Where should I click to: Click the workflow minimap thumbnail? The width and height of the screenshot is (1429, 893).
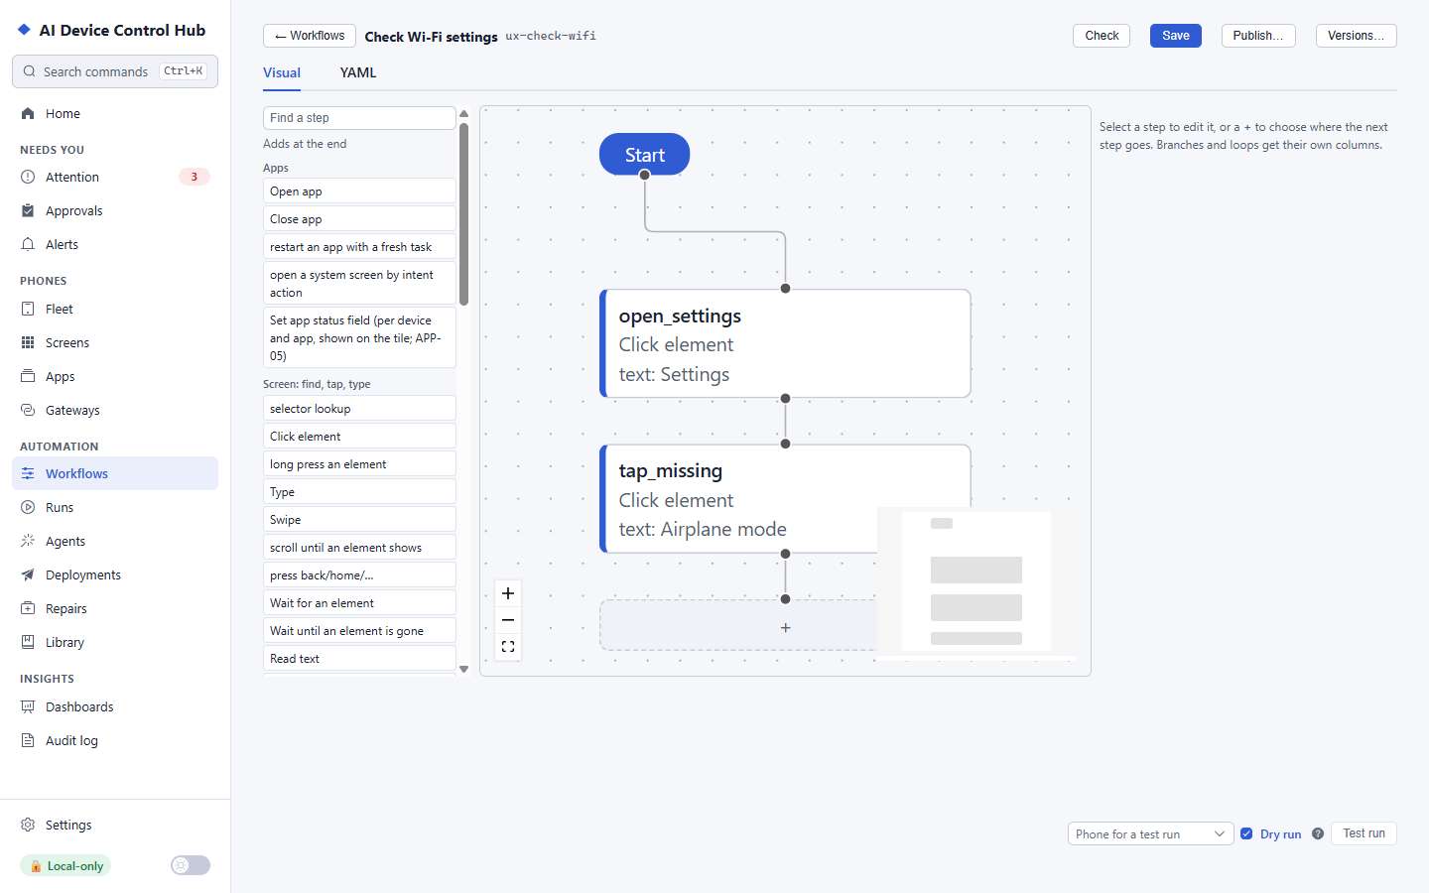[976, 581]
